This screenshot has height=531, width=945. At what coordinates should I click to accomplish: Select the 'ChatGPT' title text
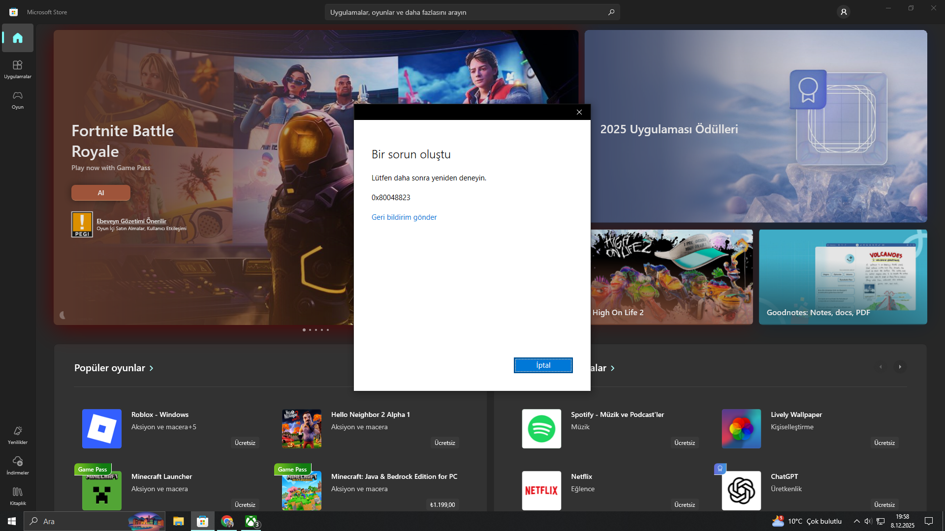tap(785, 476)
